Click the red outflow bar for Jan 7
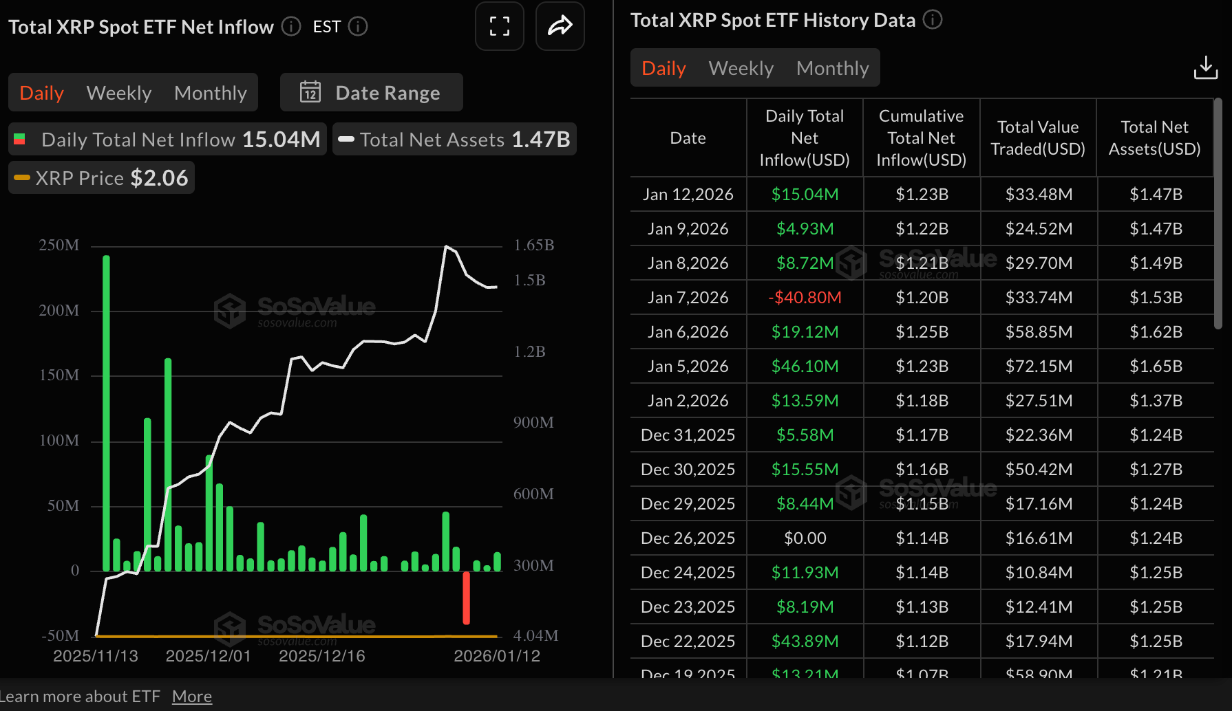The image size is (1232, 711). [x=467, y=598]
